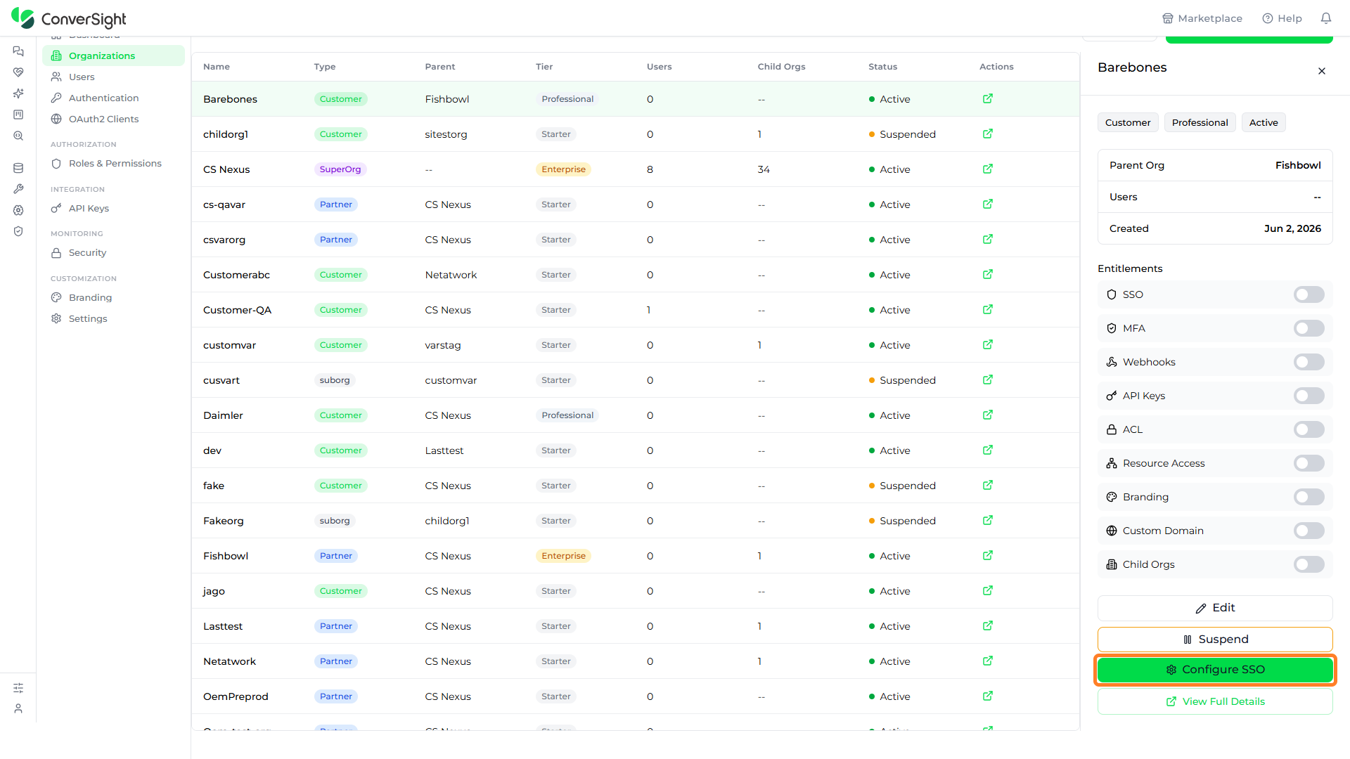Open the database icon in left rail
Viewport: 1350px width, 759px height.
[18, 168]
